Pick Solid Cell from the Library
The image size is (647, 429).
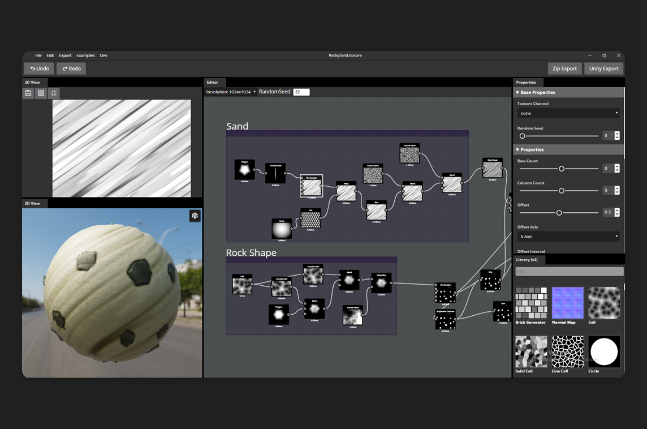(x=531, y=354)
